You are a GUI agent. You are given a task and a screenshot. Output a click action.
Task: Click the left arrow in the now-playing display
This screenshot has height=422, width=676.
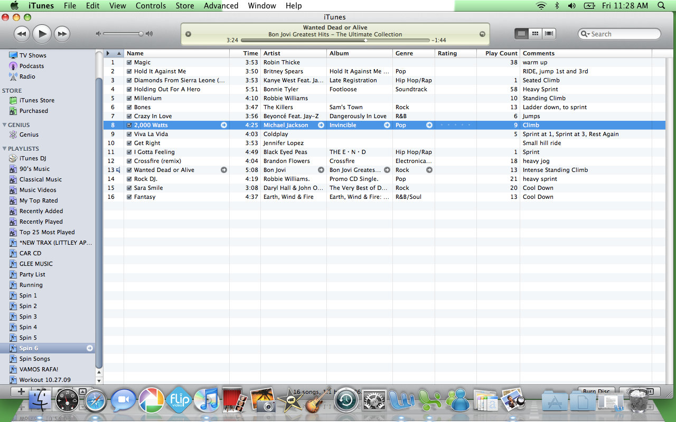[189, 34]
